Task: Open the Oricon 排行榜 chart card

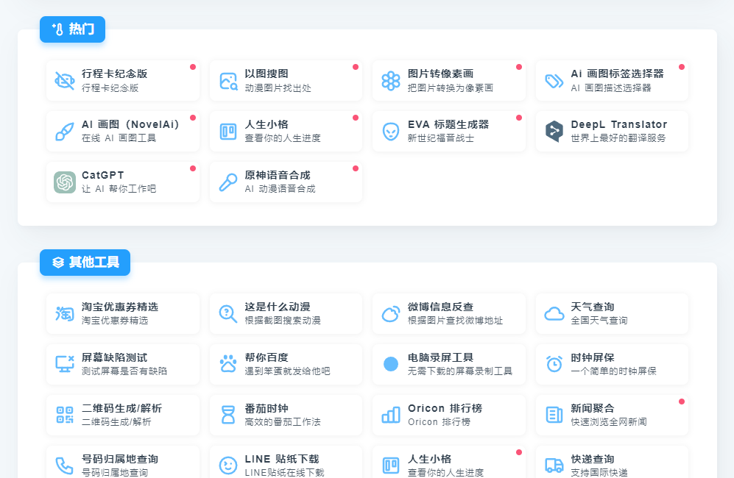Action: (449, 414)
